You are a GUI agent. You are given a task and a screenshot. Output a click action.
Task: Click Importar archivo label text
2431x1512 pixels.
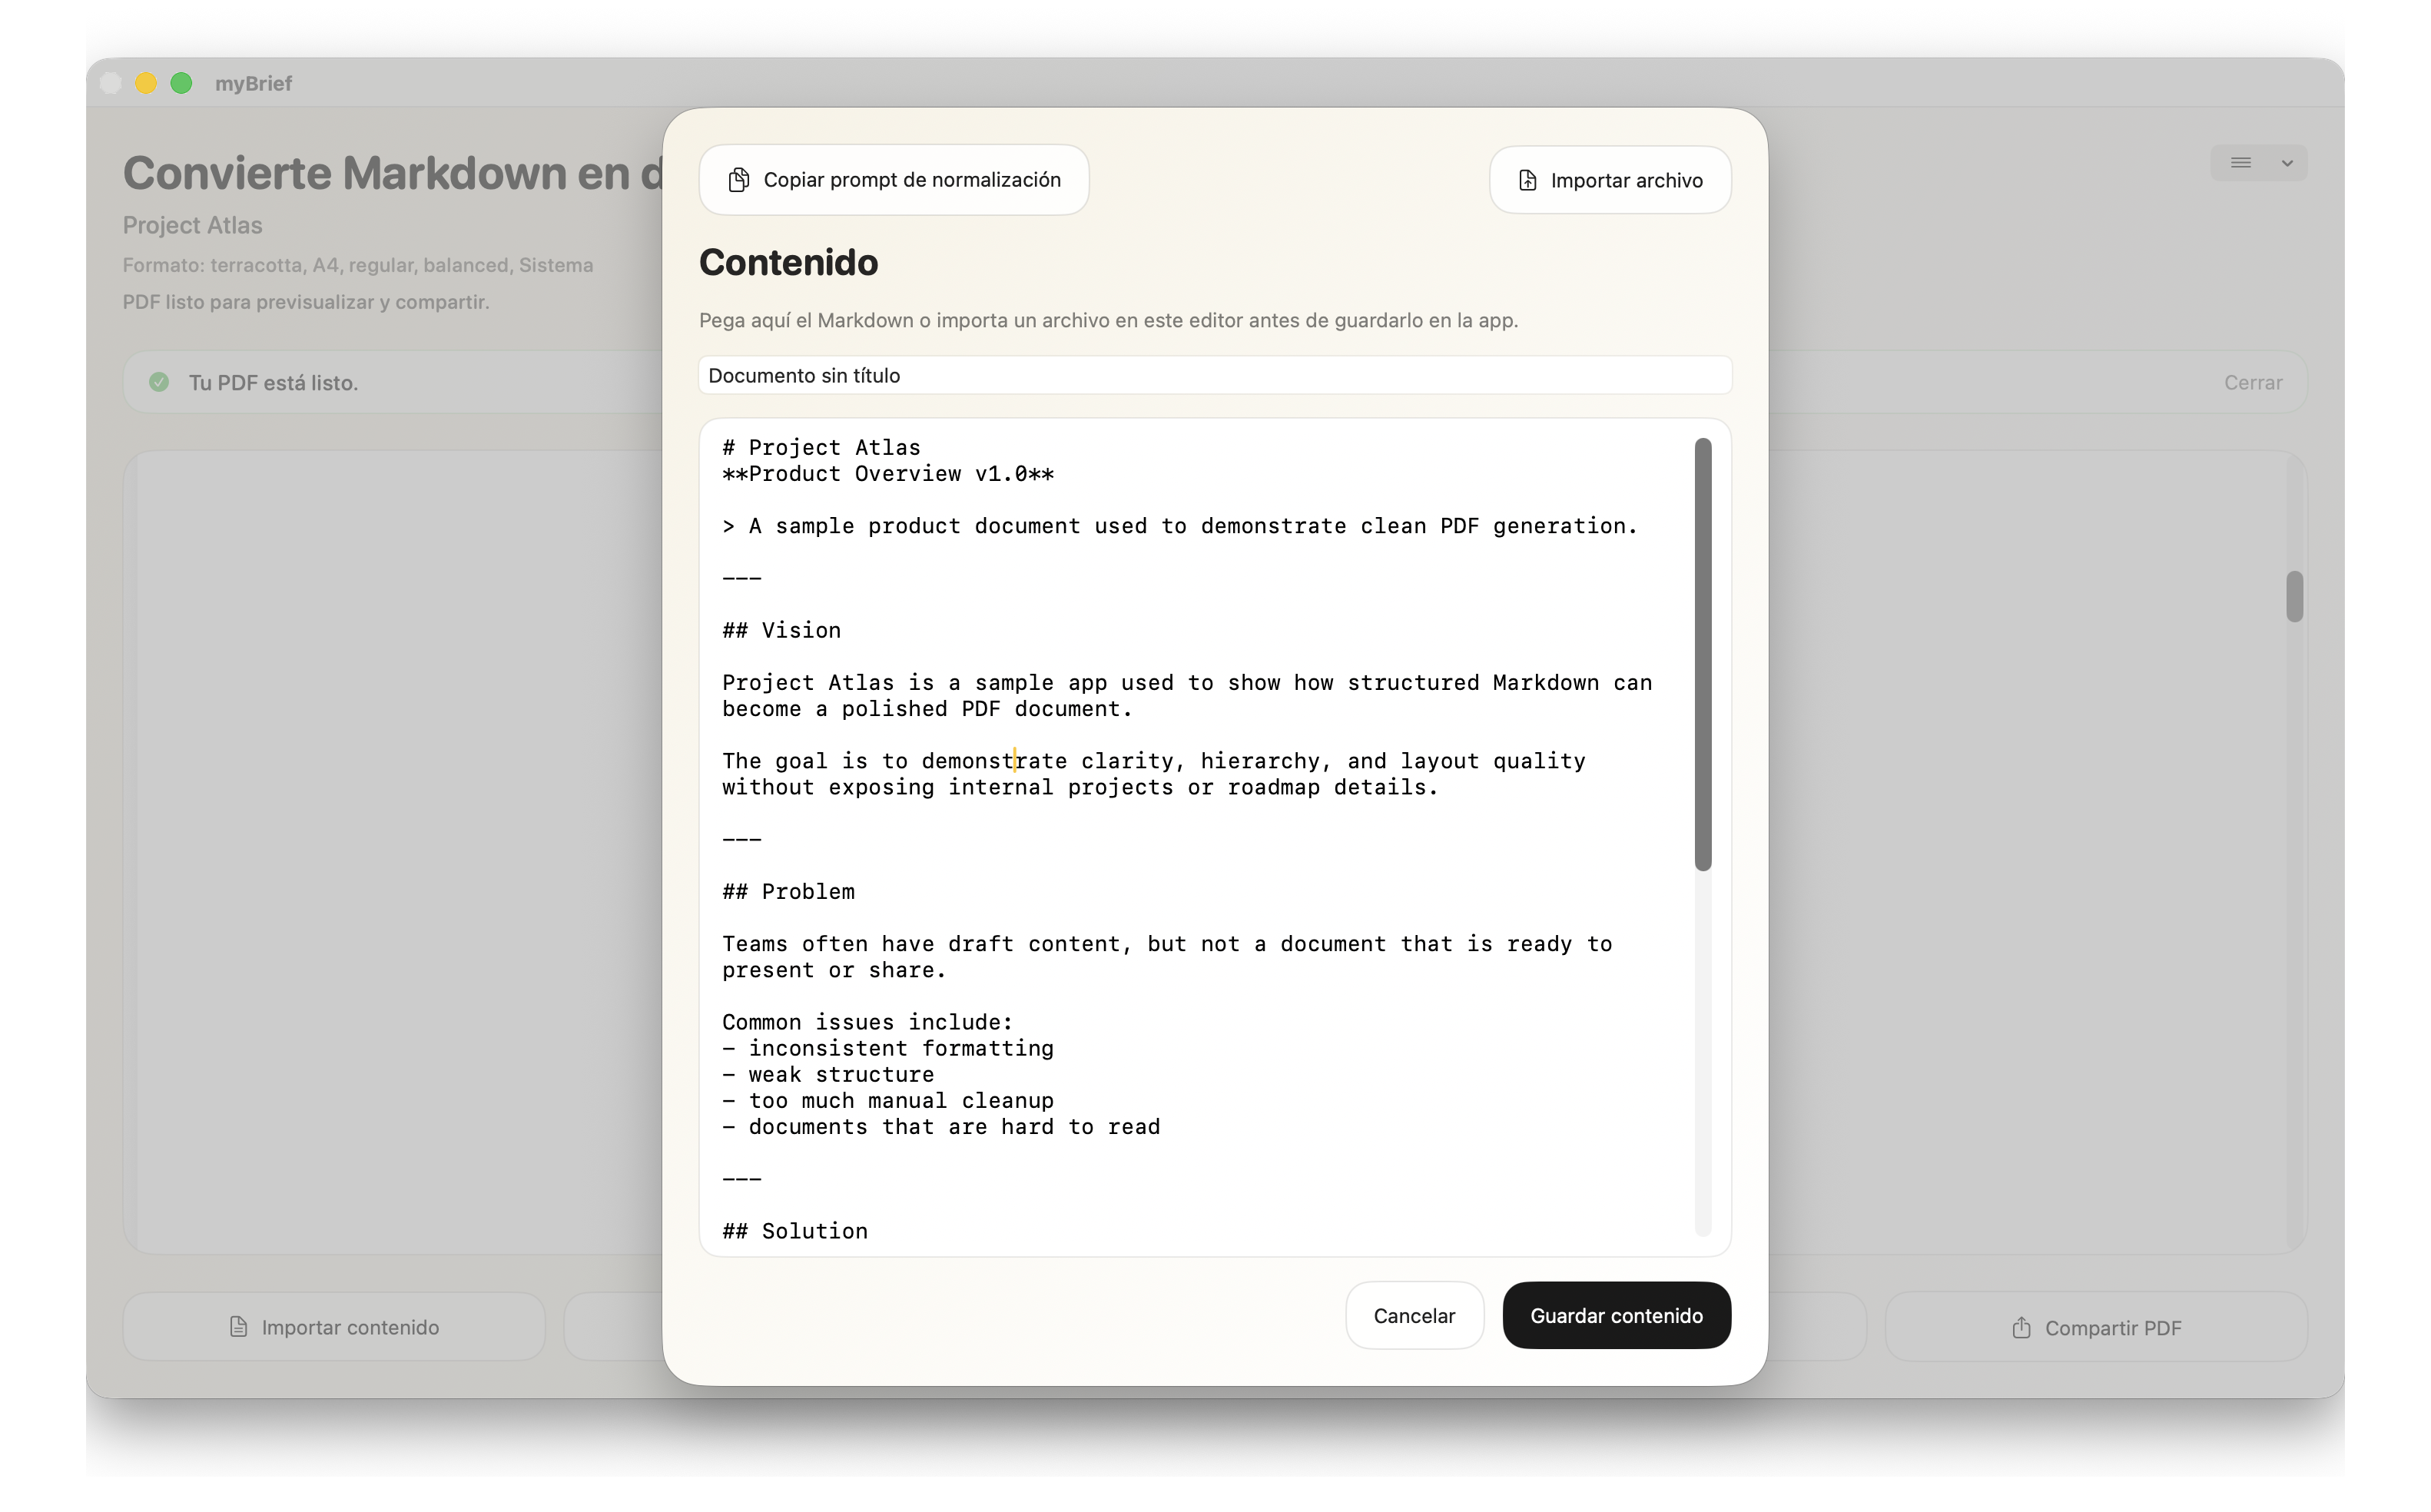point(1626,181)
